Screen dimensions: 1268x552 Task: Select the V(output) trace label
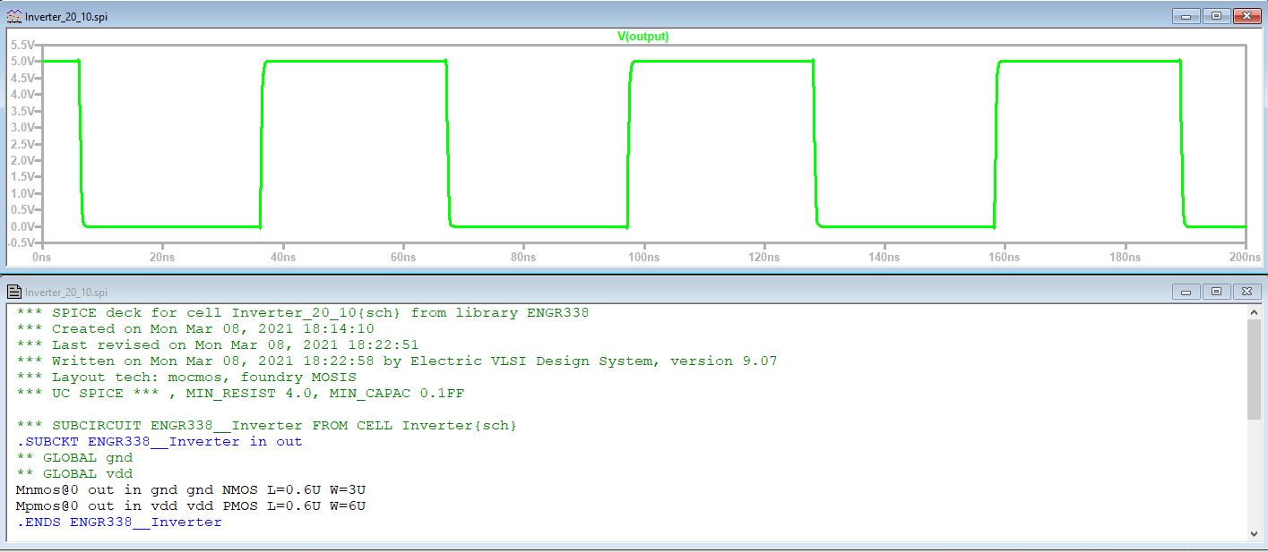point(643,37)
